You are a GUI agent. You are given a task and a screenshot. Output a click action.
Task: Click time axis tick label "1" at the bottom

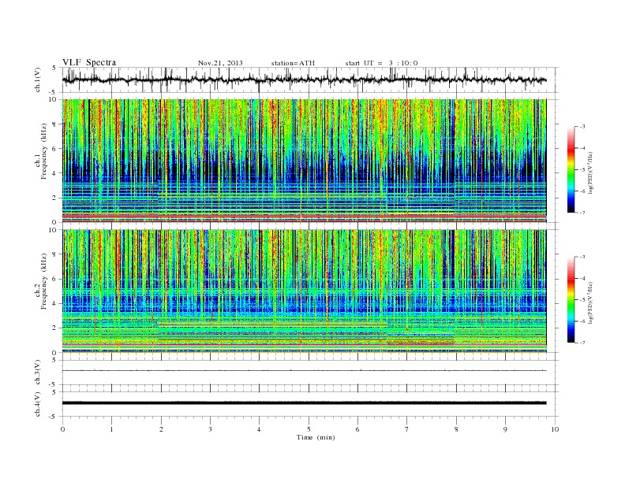point(111,429)
